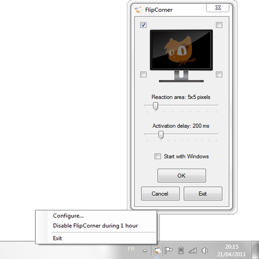This screenshot has height=259, width=259.
Task: Uncheck the top-left corner checkbox
Action: point(143,25)
